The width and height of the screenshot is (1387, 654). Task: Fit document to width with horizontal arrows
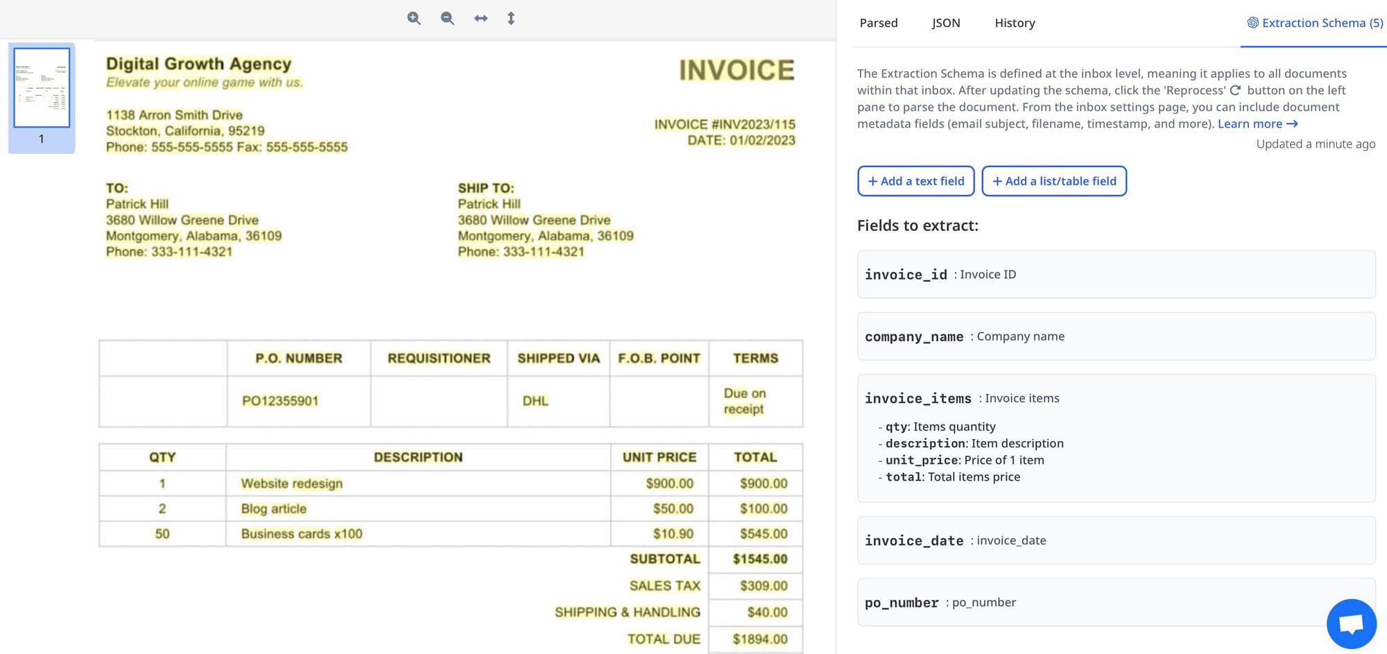coord(481,19)
